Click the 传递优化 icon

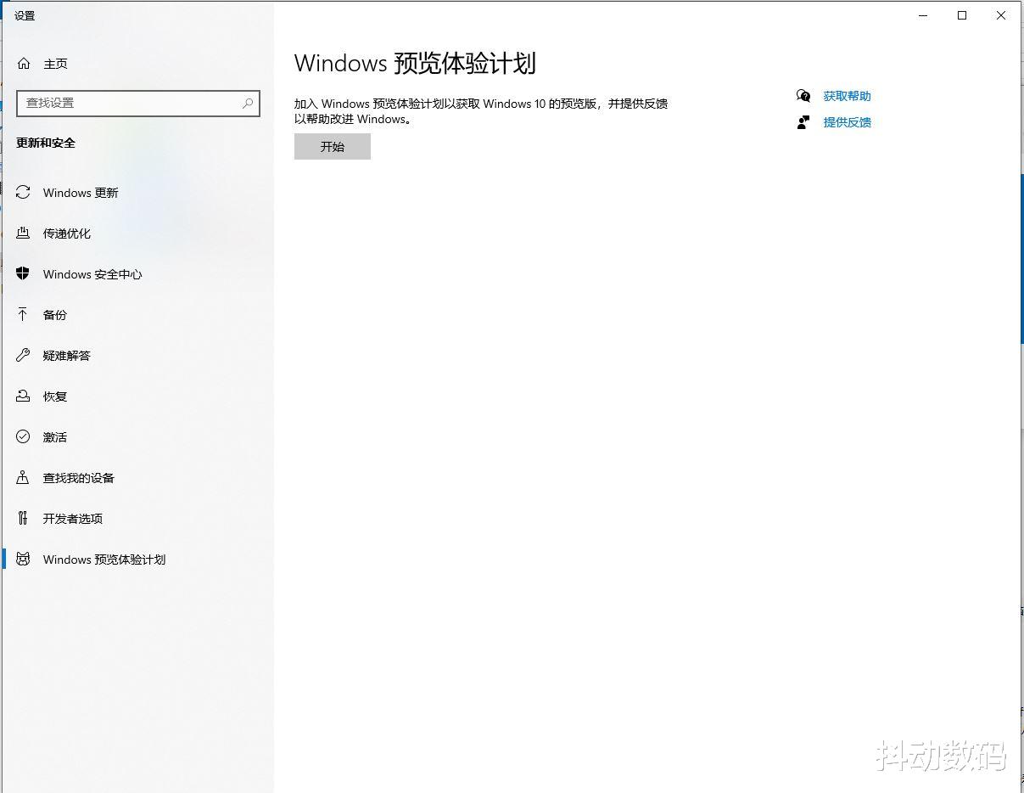pos(23,233)
